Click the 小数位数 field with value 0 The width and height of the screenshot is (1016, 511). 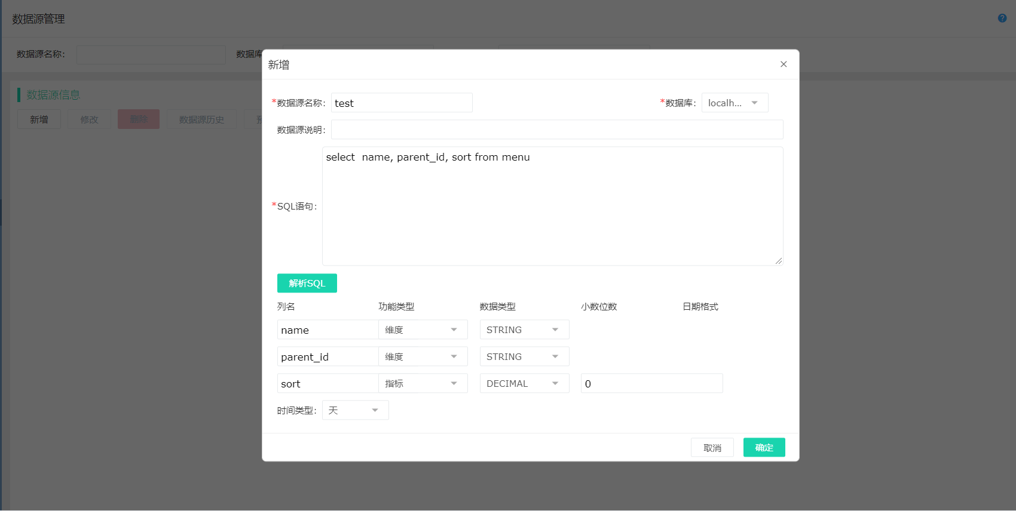pyautogui.click(x=652, y=383)
